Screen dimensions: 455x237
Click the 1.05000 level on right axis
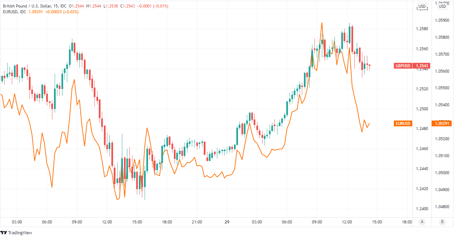(x=442, y=173)
